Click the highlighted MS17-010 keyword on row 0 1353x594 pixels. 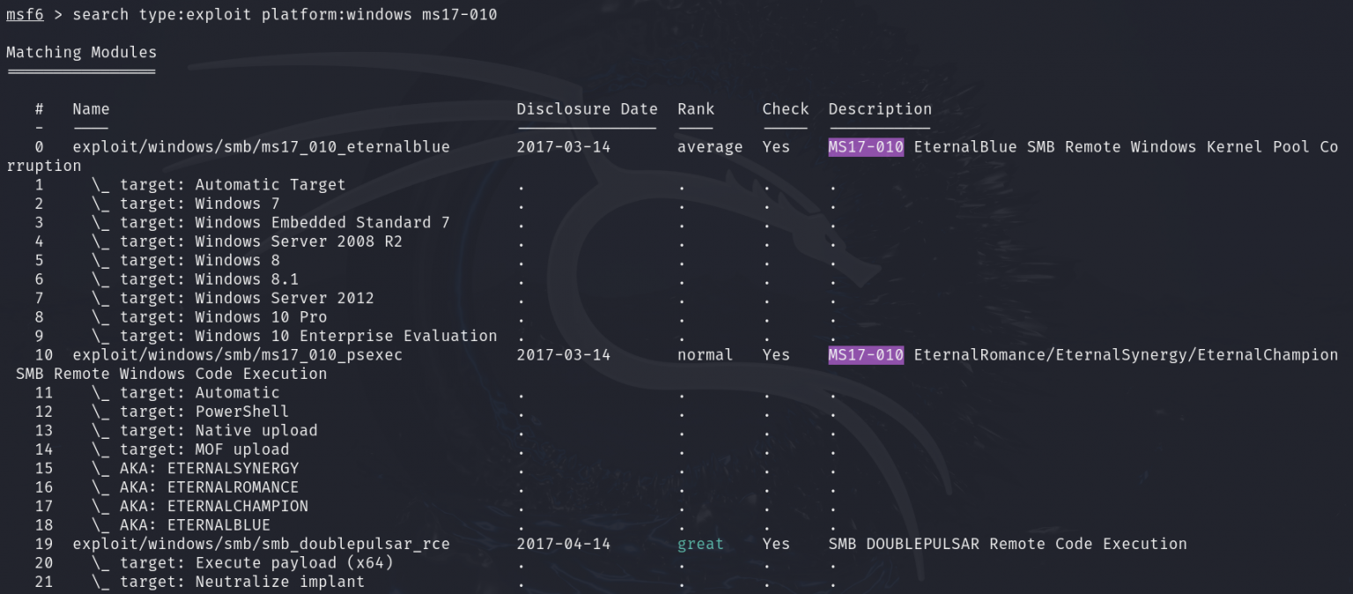[864, 146]
